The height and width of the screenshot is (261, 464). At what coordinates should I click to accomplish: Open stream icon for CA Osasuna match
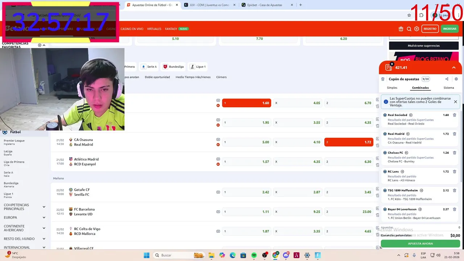[x=218, y=139]
